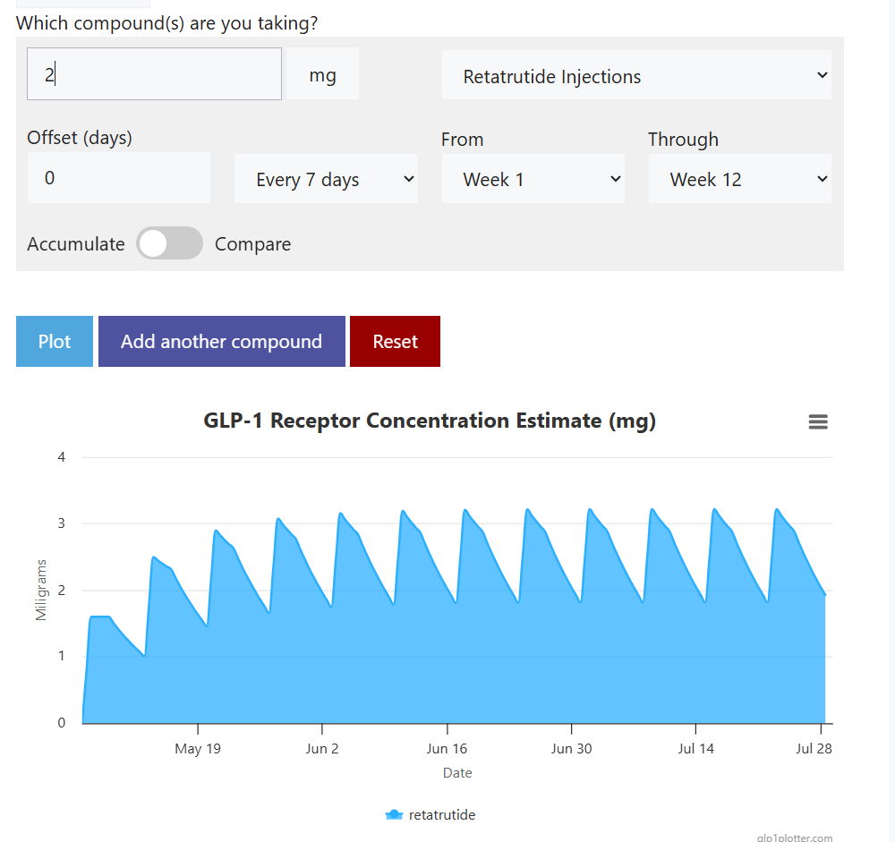Screen dimensions: 895x842
Task: Click the retatrutide legend label
Action: tap(442, 814)
